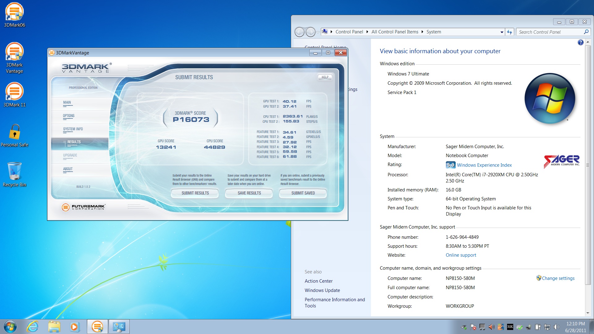594x334 pixels.
Task: Open the battery power tray icon
Action: coord(538,327)
